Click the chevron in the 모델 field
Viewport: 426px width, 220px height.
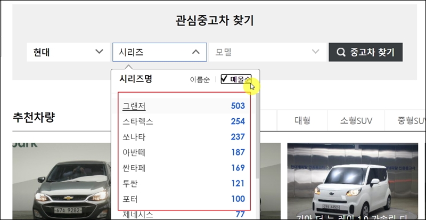click(x=315, y=51)
